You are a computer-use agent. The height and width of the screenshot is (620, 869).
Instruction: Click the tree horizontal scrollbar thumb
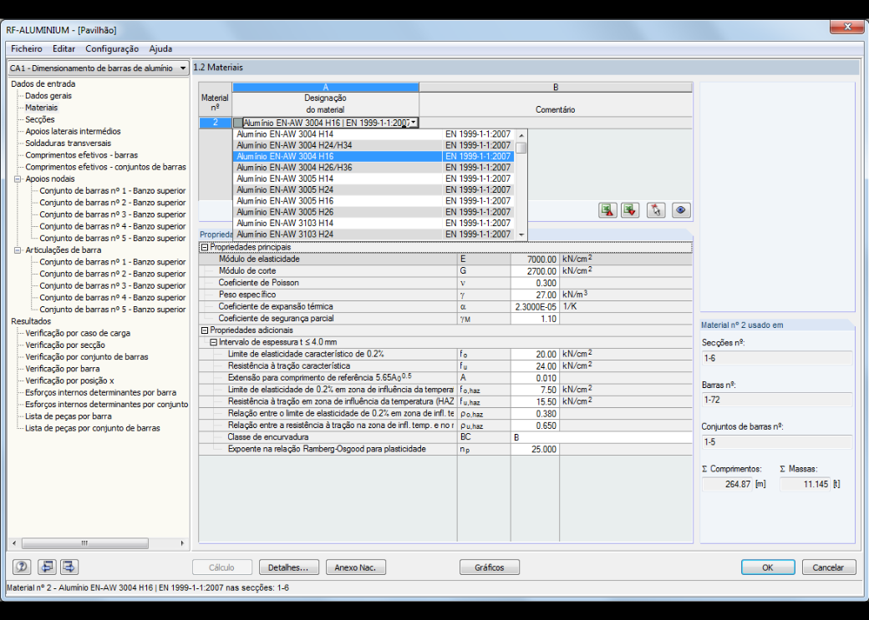84,543
